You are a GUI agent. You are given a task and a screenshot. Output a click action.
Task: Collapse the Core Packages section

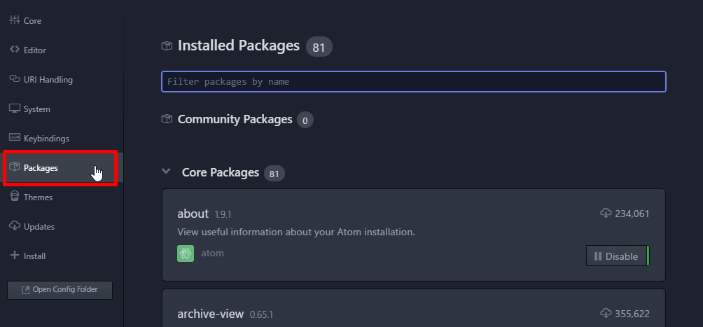point(166,172)
